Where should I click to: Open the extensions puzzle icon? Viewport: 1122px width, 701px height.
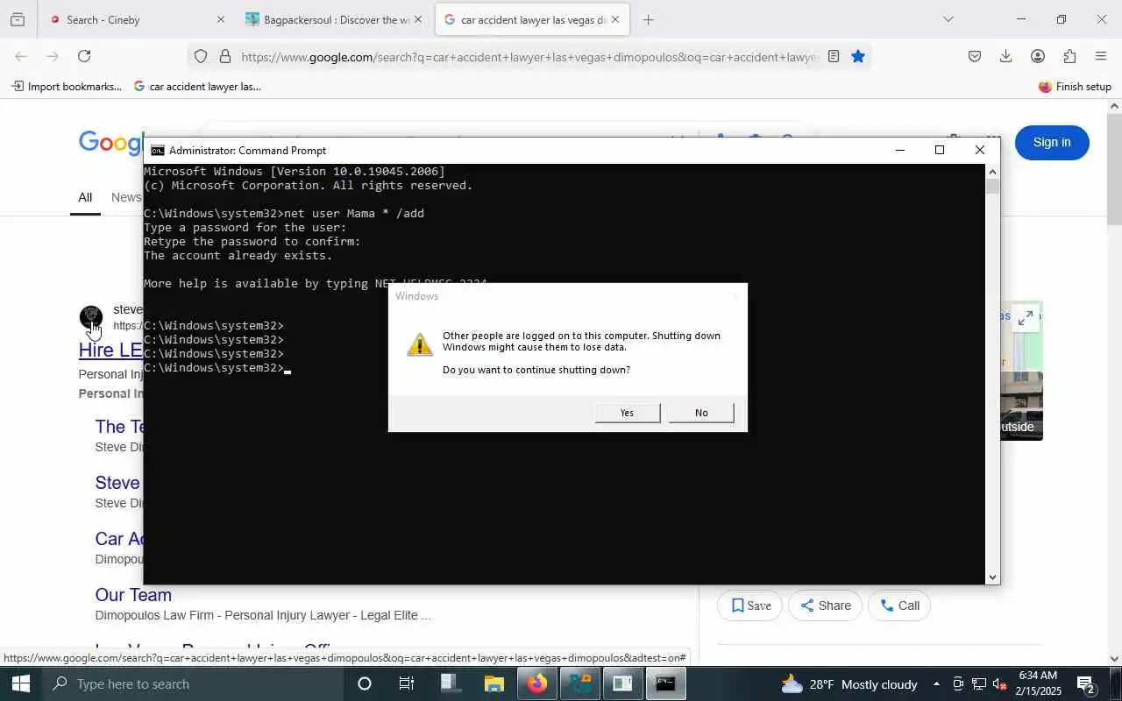tap(1069, 56)
